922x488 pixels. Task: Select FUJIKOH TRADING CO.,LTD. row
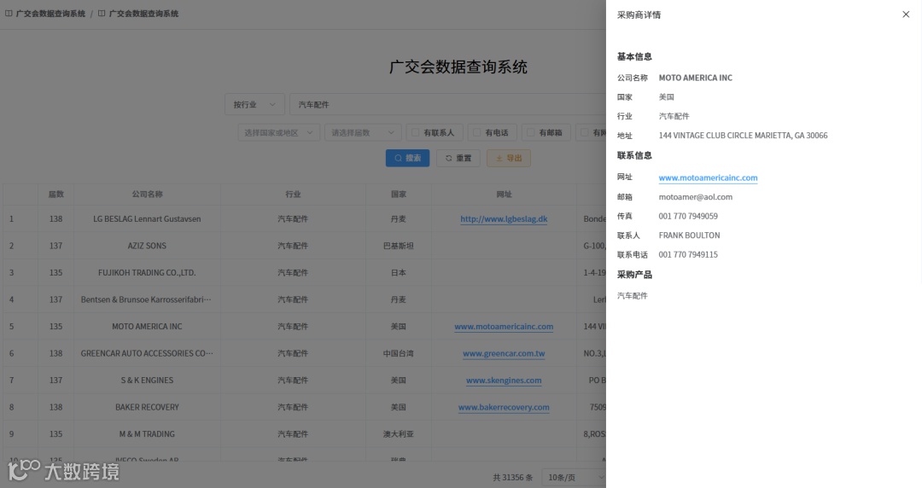click(x=305, y=273)
